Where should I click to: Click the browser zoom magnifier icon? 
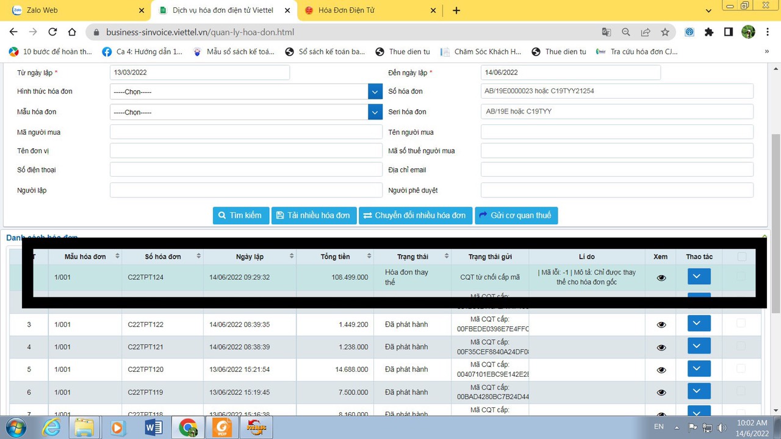pyautogui.click(x=626, y=32)
